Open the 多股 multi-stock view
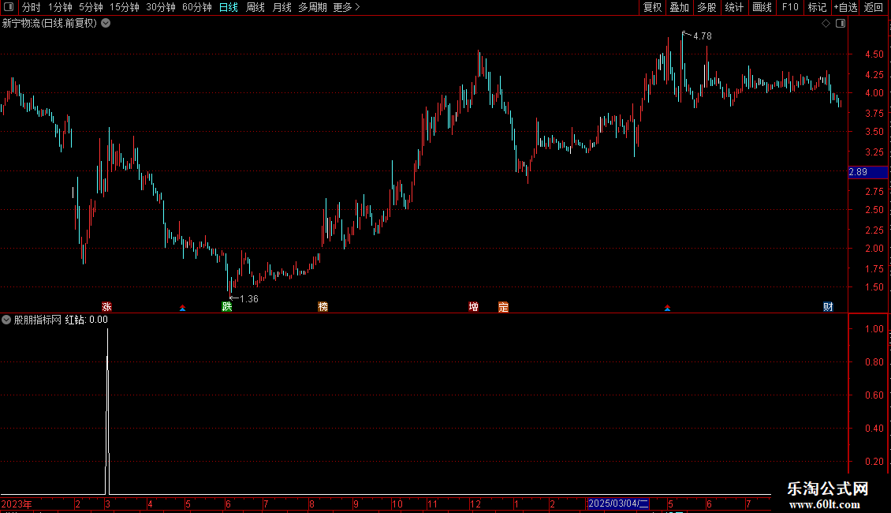891x513 pixels. [x=706, y=7]
